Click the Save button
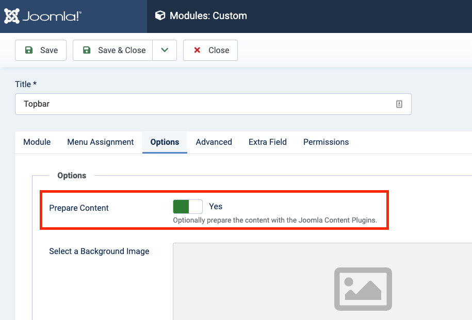 [x=41, y=50]
